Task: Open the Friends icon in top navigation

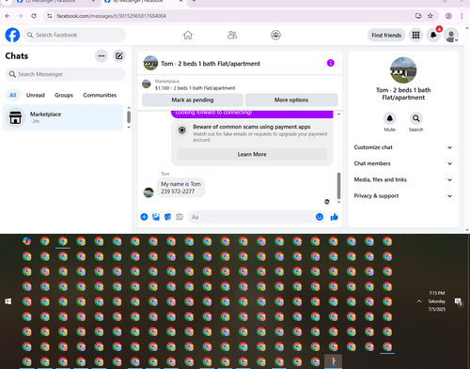Action: pyautogui.click(x=232, y=35)
